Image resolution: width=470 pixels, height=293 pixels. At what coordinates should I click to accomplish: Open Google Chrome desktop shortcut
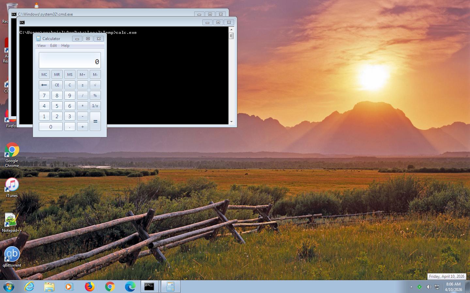pyautogui.click(x=12, y=150)
